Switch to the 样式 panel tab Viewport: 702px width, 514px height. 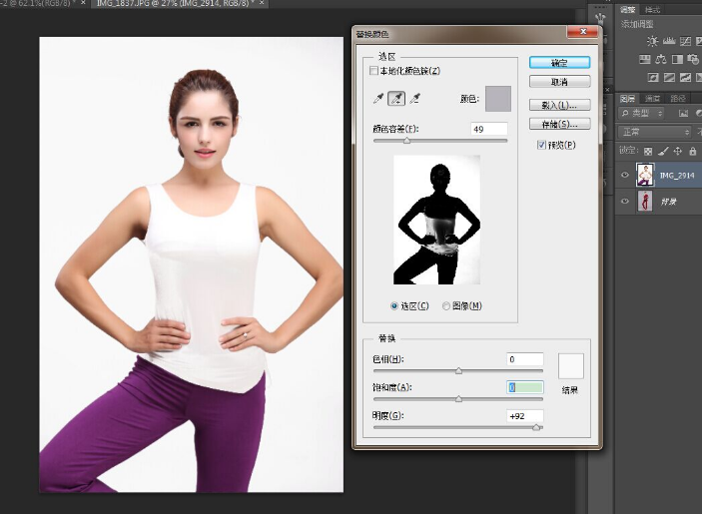[x=653, y=8]
